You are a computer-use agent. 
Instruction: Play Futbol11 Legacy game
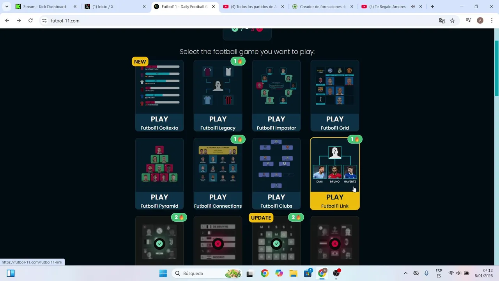218,123
